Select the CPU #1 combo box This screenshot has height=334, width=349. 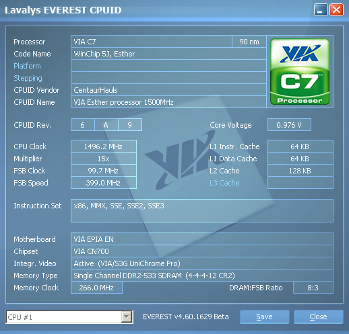click(69, 317)
